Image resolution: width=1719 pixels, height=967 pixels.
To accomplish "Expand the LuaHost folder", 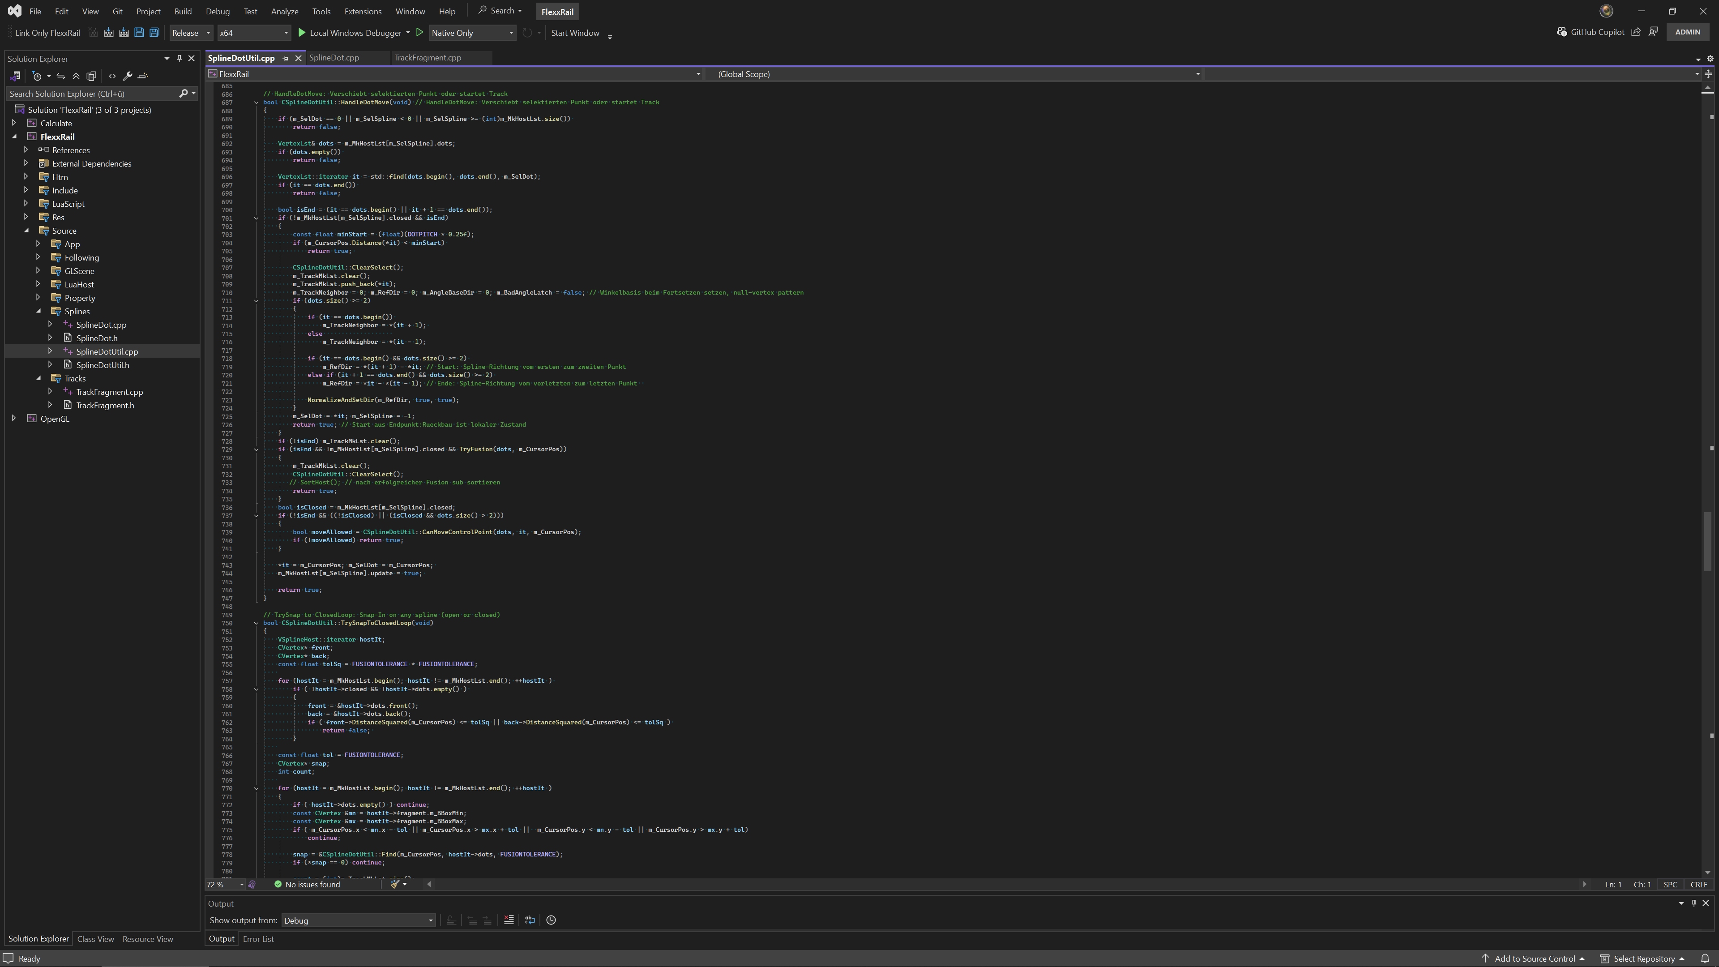I will coord(38,284).
